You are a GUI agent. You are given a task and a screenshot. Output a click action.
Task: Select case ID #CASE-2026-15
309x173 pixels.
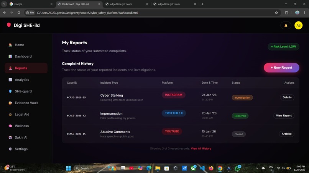(76, 134)
